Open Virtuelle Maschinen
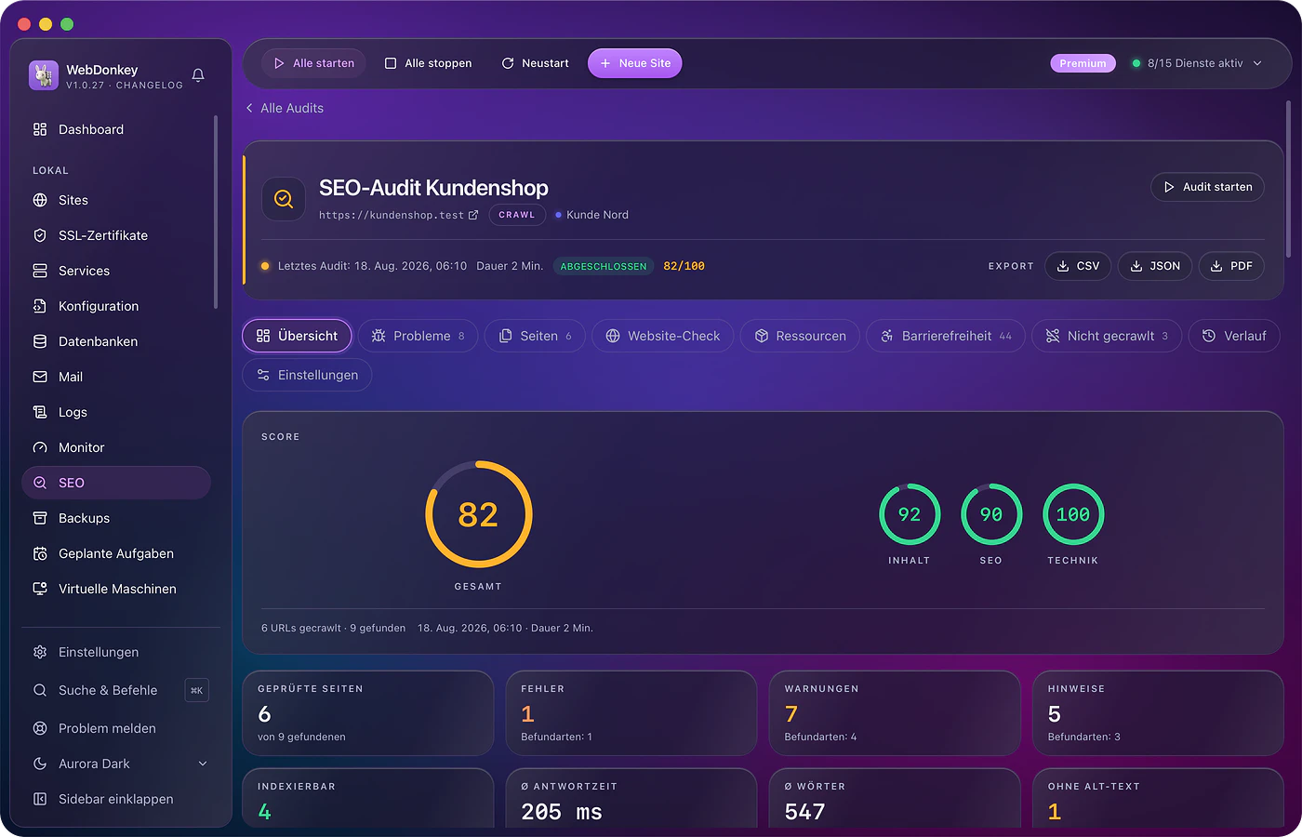The height and width of the screenshot is (837, 1302). (116, 589)
